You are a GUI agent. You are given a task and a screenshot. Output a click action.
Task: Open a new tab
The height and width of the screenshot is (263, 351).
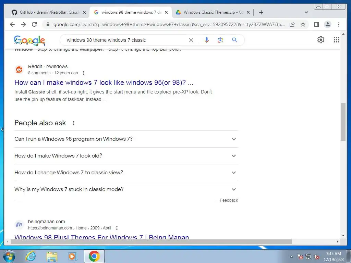(x=261, y=12)
